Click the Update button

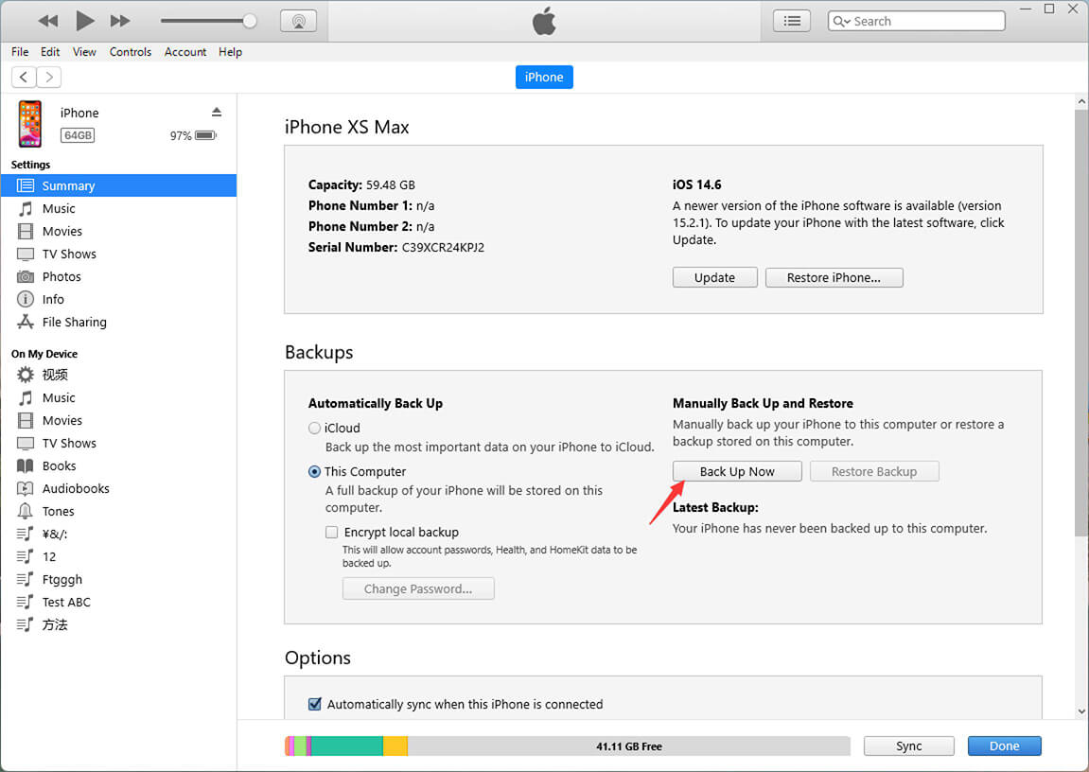(714, 278)
